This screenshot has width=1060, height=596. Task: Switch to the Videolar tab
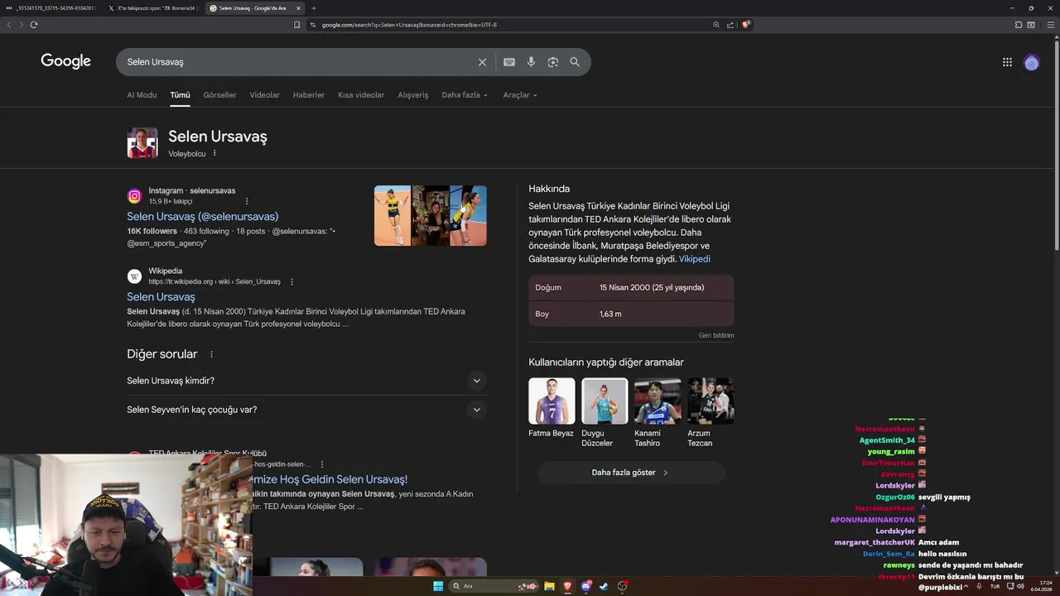coord(264,95)
